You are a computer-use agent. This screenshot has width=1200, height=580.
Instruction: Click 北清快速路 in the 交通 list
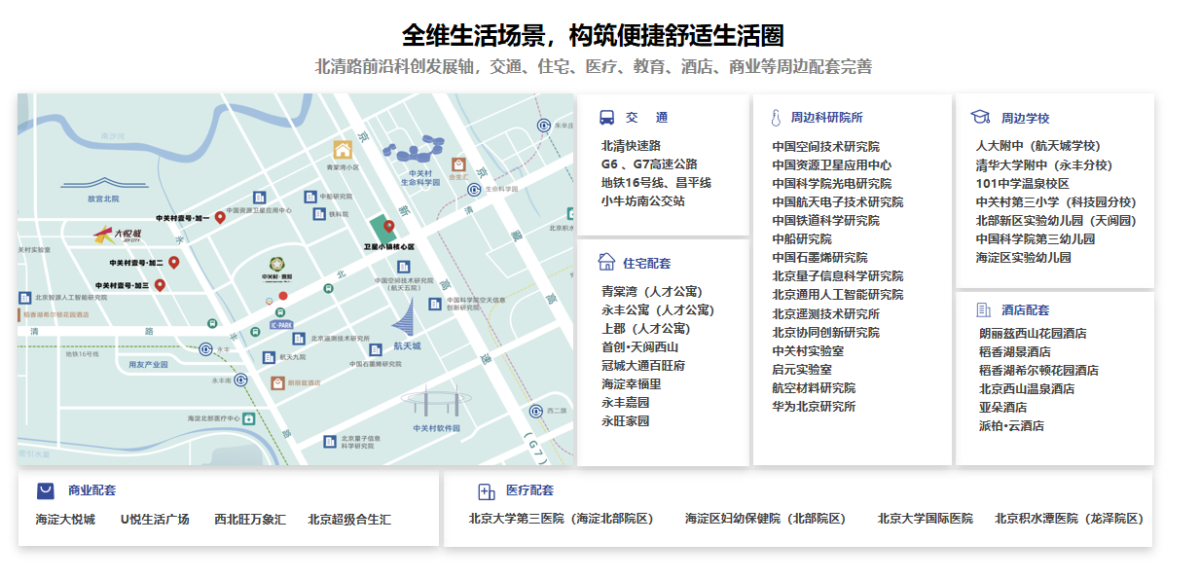tap(632, 145)
